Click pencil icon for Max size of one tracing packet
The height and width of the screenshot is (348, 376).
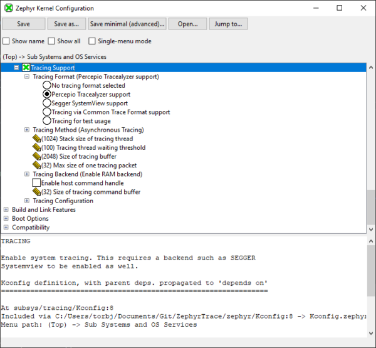click(x=36, y=166)
